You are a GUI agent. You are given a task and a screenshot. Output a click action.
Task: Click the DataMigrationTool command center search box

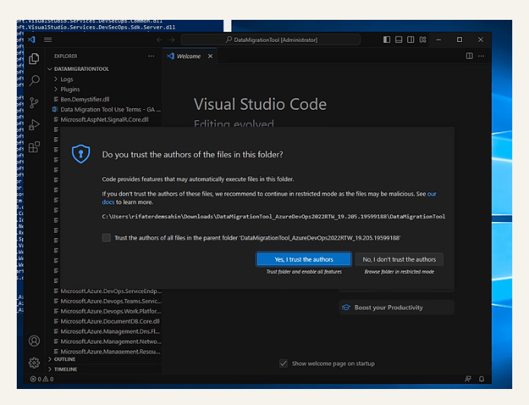pyautogui.click(x=271, y=40)
